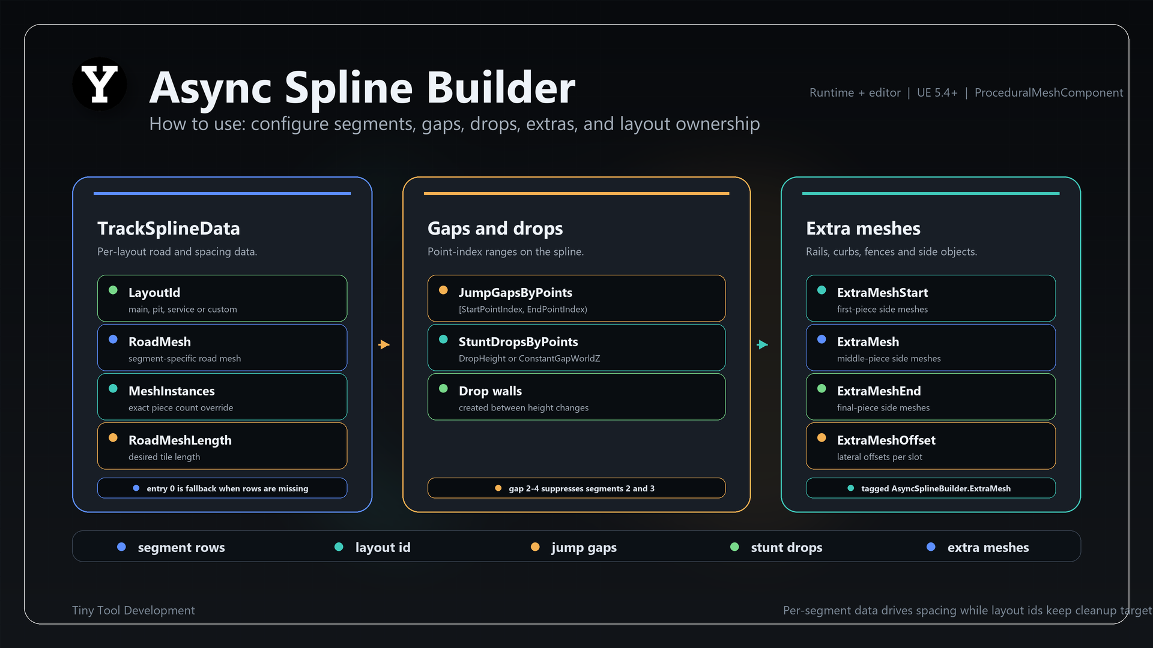Select the Drop walls card
The width and height of the screenshot is (1153, 648).
click(576, 397)
